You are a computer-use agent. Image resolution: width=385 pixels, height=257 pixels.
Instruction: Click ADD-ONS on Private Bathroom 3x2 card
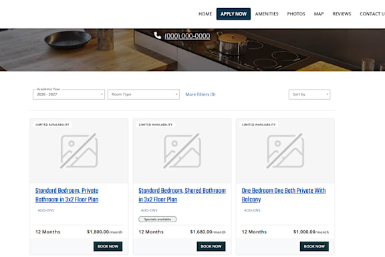(46, 210)
